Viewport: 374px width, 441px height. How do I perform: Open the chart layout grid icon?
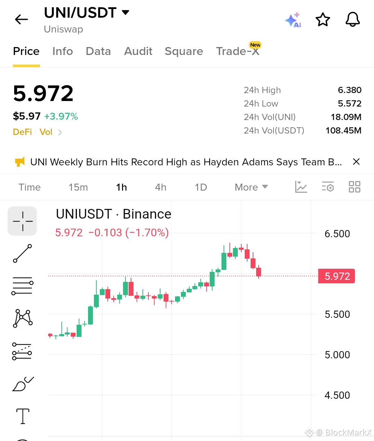point(354,187)
